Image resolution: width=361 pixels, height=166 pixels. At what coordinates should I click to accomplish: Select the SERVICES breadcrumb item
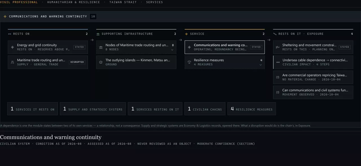(x=155, y=2)
